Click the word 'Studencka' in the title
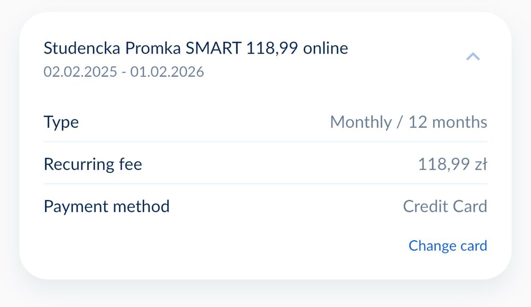Screen dimensions: 531x307 (82, 48)
